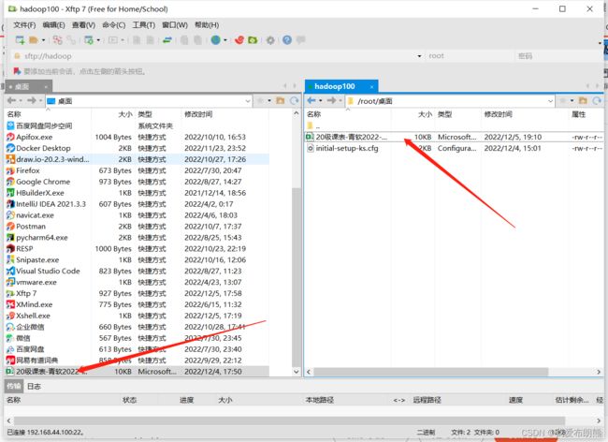Click the Open Session folder icon
608x442 pixels.
tap(34, 40)
